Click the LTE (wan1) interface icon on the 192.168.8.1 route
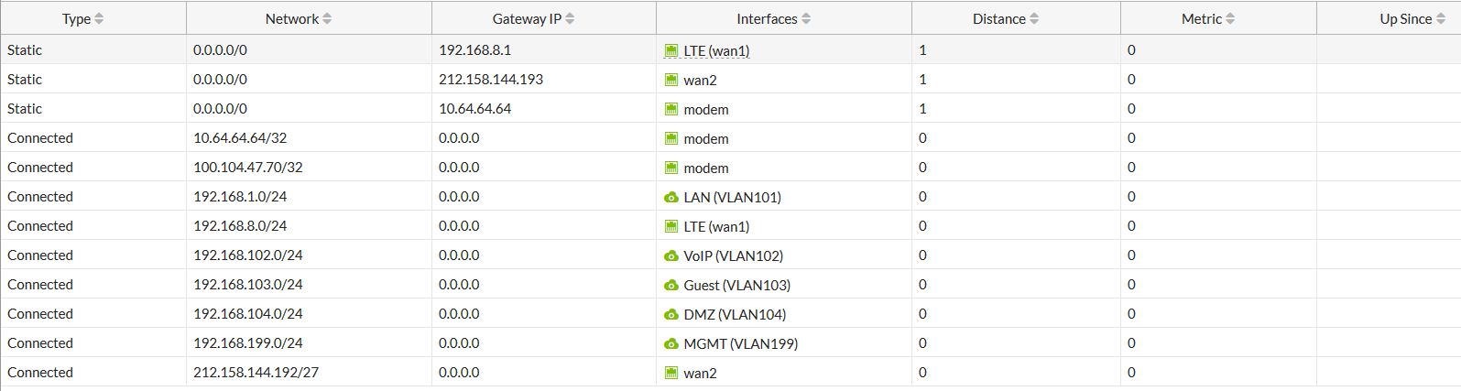Viewport: 1461px width, 391px height. point(671,51)
